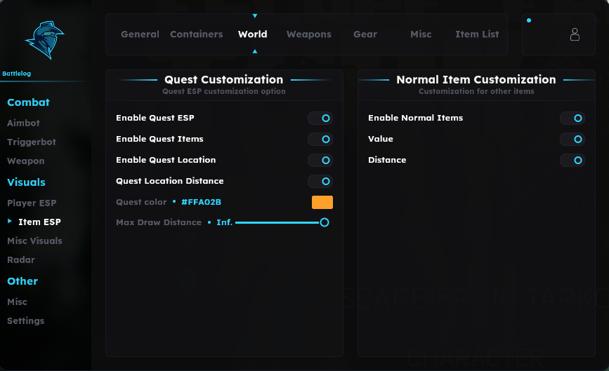The height and width of the screenshot is (371, 609).
Task: Open Player ESP in the sidebar
Action: pyautogui.click(x=32, y=203)
